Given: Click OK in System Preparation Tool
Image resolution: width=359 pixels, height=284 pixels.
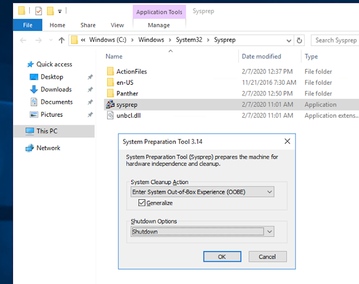Looking at the screenshot, I should click(x=222, y=256).
